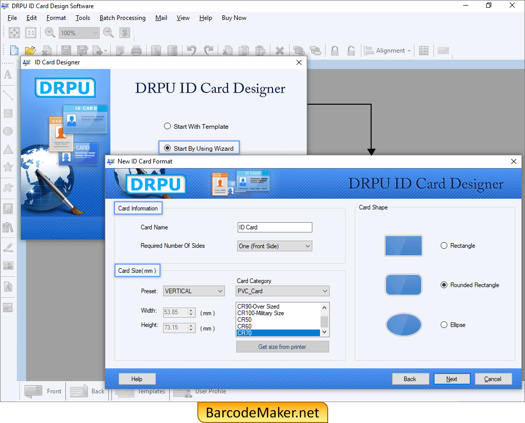Click the Fit to window icon
Viewport: 525px width, 423px height.
coord(14,33)
